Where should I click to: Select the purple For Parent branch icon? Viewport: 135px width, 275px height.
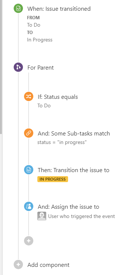point(18,67)
